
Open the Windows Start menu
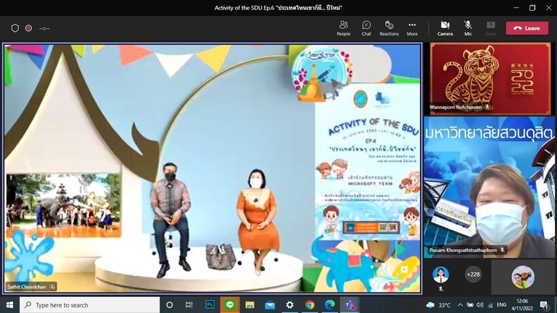tap(10, 306)
